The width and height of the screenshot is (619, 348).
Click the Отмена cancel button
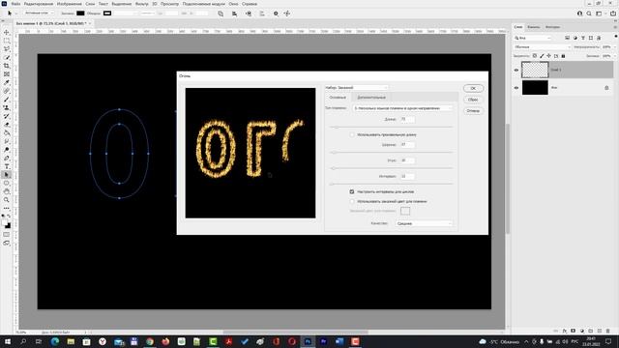tap(473, 111)
